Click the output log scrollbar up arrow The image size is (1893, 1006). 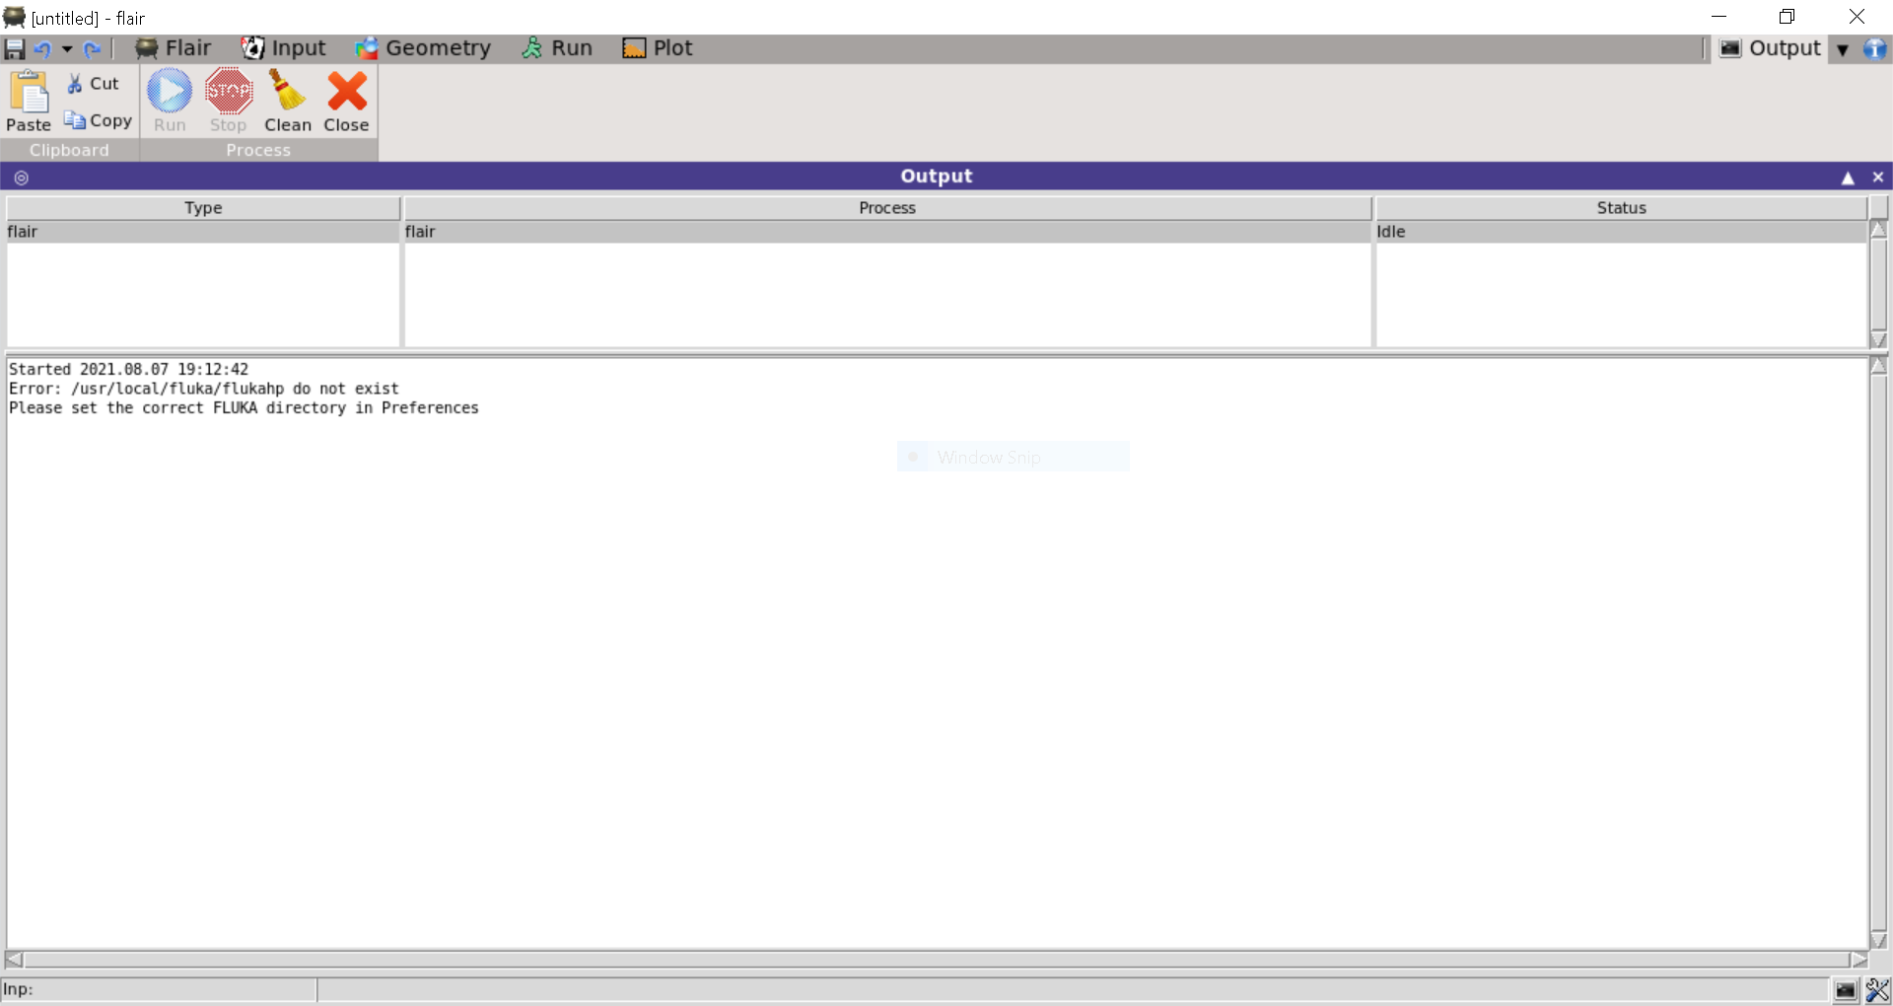click(1879, 366)
